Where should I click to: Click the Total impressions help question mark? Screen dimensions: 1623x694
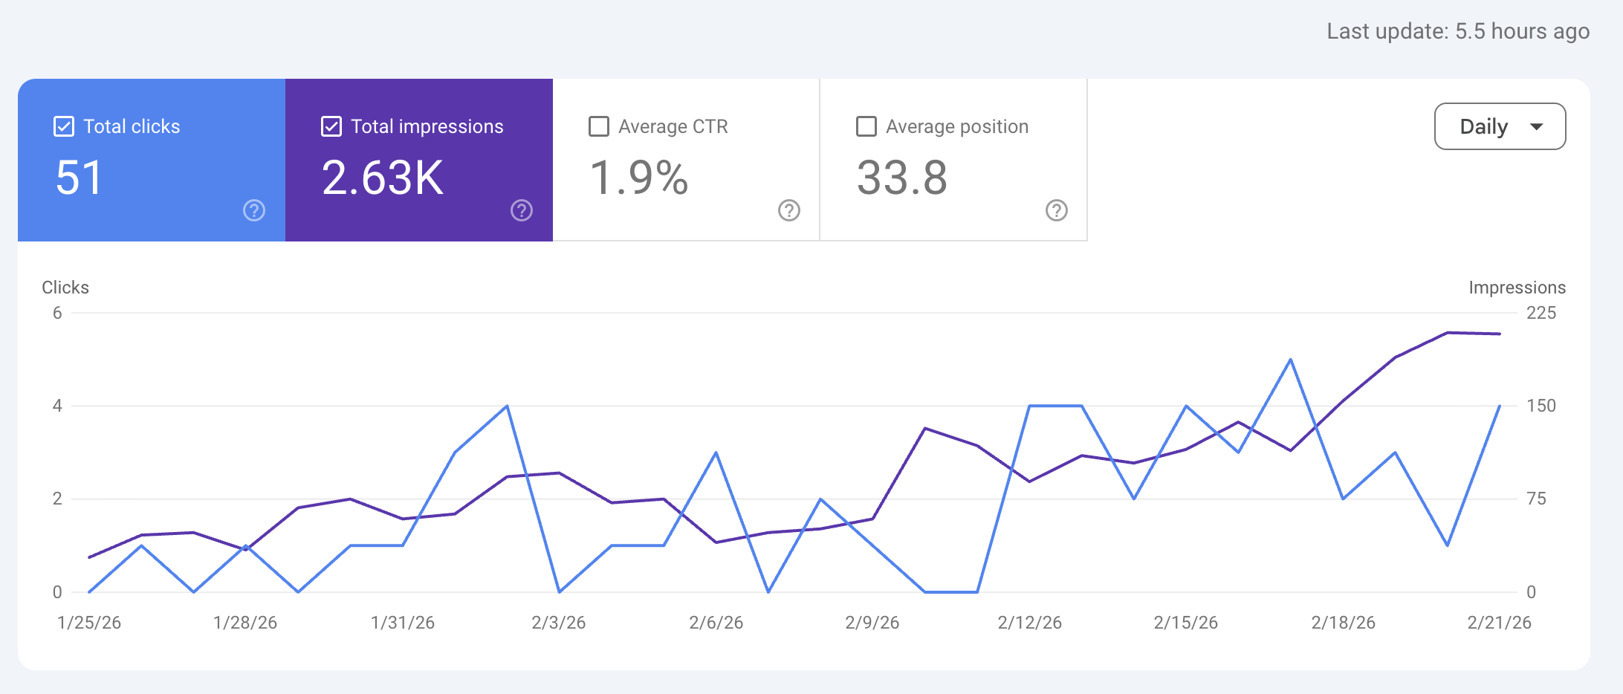pos(521,211)
